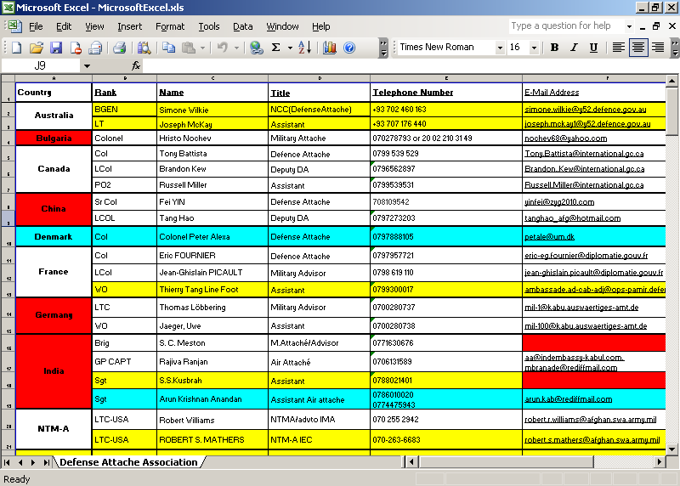Save the workbook using the floppy disk icon
Screen dimensions: 680x486
pyautogui.click(x=56, y=48)
